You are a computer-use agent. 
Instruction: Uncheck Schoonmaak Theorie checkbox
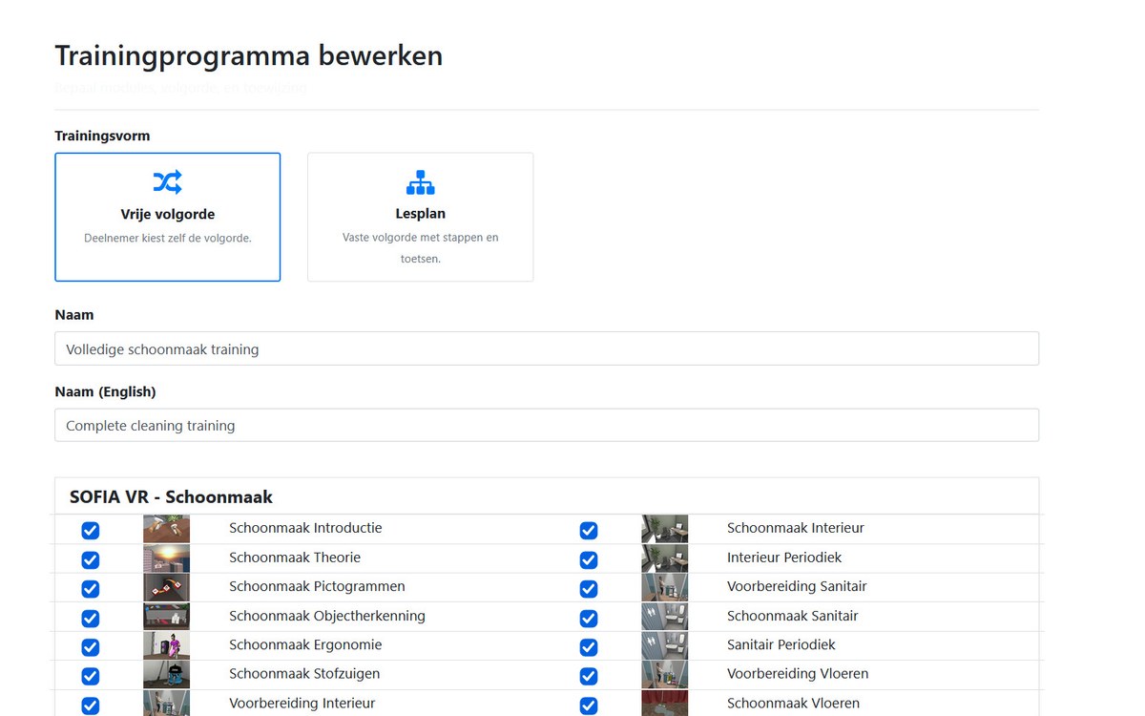tap(90, 559)
